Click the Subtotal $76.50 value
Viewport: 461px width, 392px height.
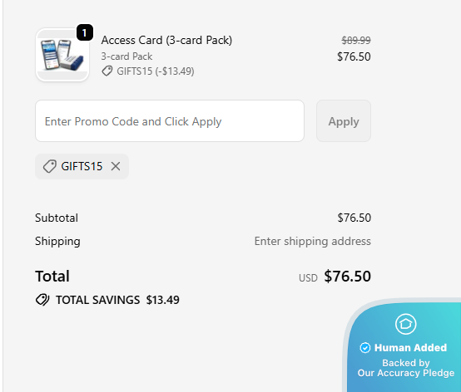pyautogui.click(x=354, y=218)
